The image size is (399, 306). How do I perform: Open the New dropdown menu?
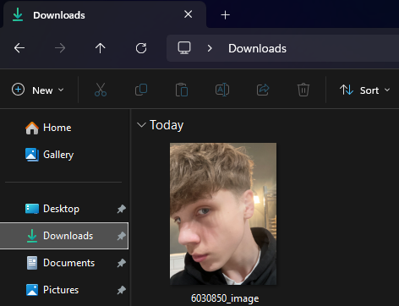click(38, 90)
